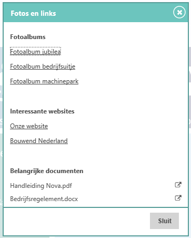The width and height of the screenshot is (191, 238).
Task: Click the word jubilea in the first album link
Action: [52, 52]
